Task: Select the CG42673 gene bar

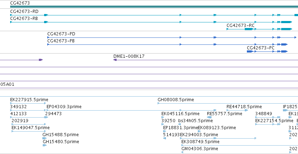Action: (154, 7)
